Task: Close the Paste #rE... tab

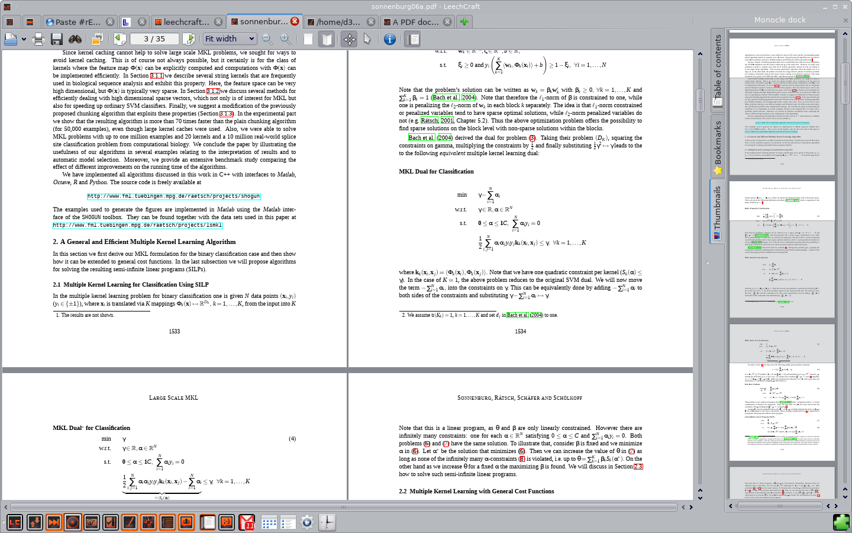Action: tap(110, 22)
